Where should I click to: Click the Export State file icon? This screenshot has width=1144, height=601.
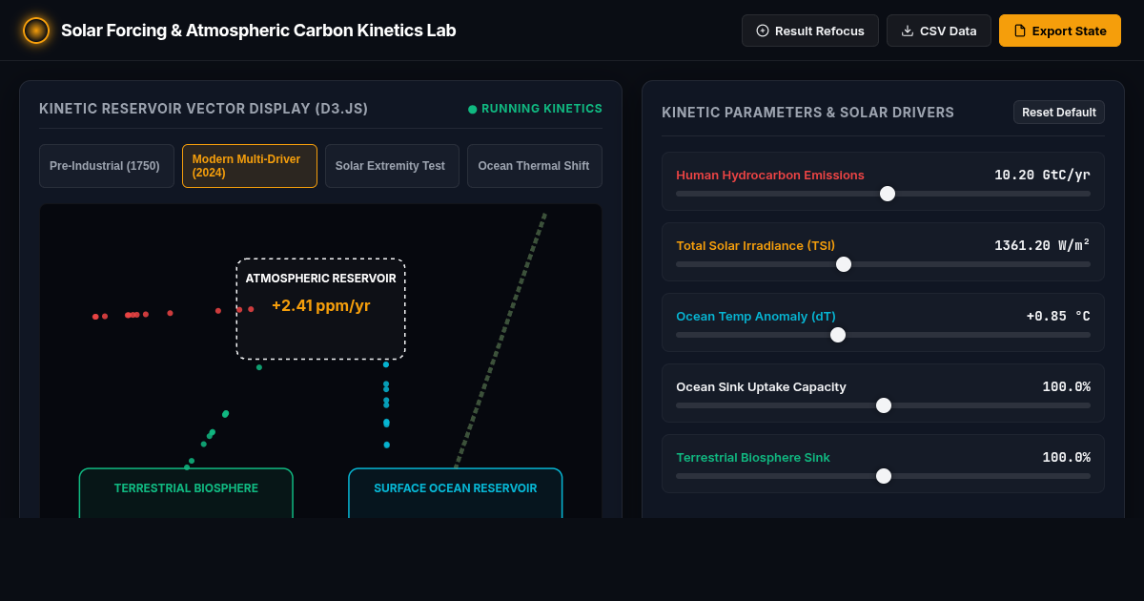click(1020, 31)
